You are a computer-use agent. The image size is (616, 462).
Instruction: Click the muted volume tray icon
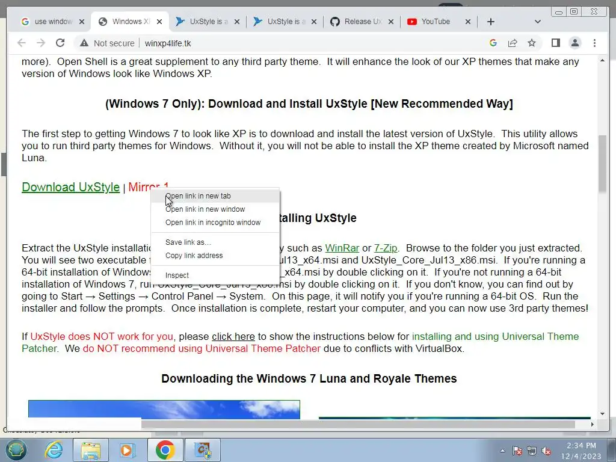[x=546, y=451]
